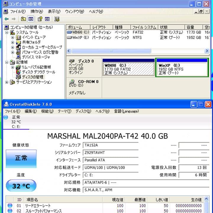Click the blue health status circle for disk C: E:
213x213 pixels.
(6, 117)
